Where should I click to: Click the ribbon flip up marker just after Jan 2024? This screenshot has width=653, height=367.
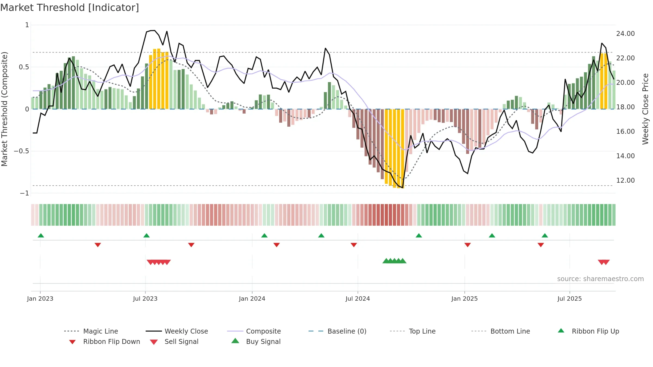point(264,235)
